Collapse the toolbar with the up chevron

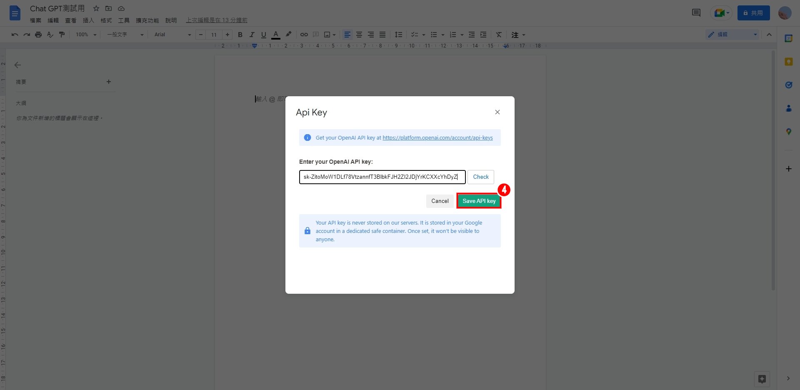tap(769, 35)
